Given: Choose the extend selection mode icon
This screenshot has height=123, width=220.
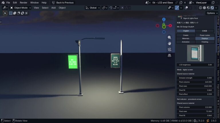Looking at the screenshot, I should [x=15, y=13].
